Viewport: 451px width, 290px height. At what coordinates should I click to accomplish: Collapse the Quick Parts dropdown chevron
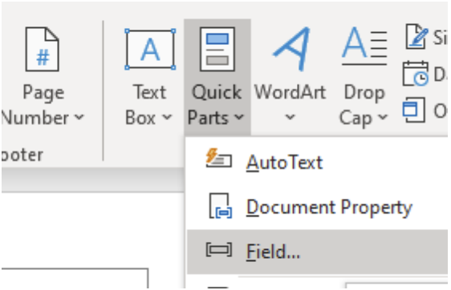238,117
